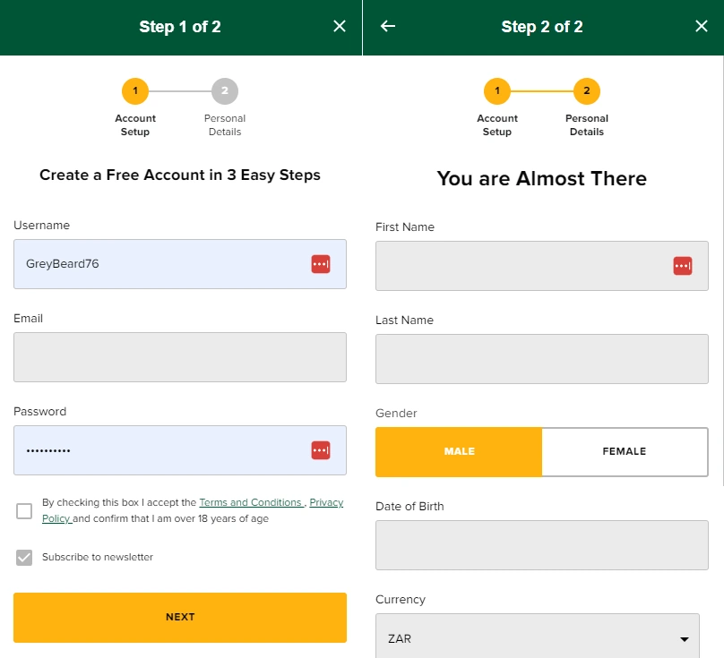The height and width of the screenshot is (658, 724).
Task: Select step 1 Account Setup circle
Action: (135, 90)
